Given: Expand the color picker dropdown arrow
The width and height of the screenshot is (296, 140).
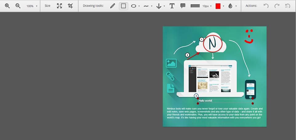Looking at the screenshot, I should (223, 6).
